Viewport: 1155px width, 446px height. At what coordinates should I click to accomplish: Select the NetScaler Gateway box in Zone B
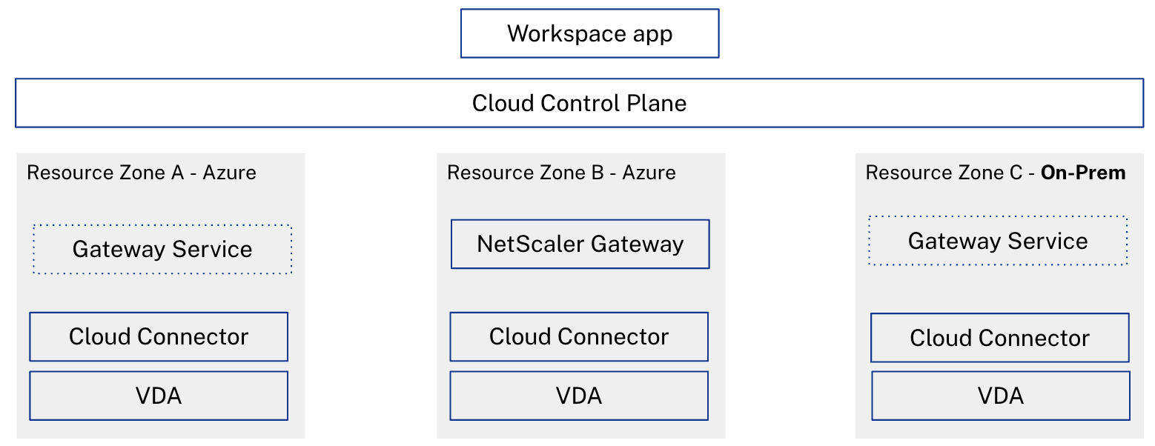click(x=580, y=244)
